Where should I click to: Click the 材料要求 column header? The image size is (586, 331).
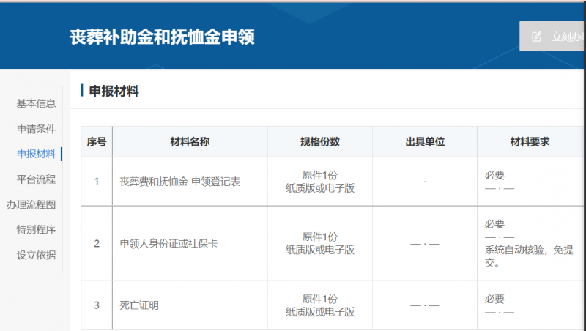(x=530, y=141)
